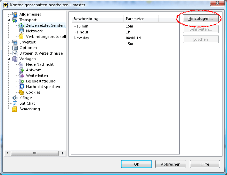Click the Neue Nachricht template icon

[21, 64]
